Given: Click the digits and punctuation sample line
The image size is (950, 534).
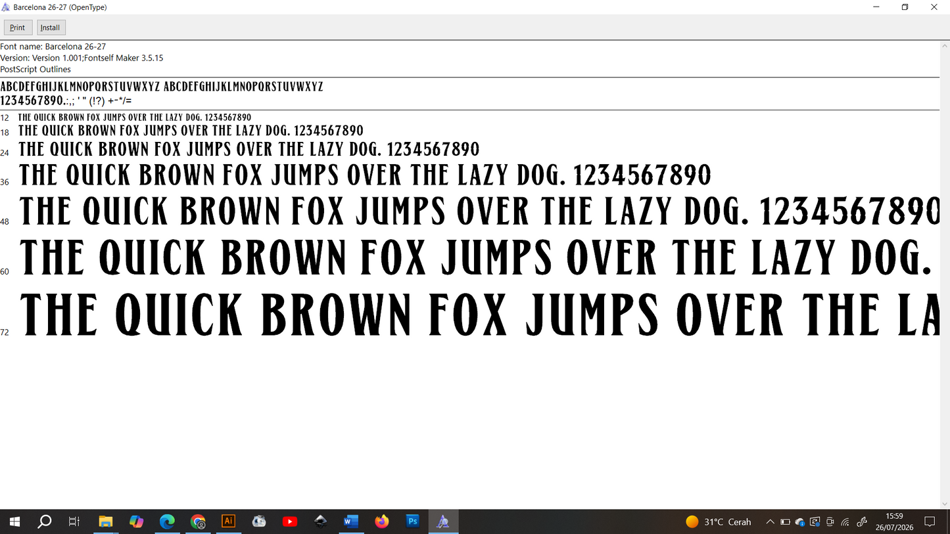Looking at the screenshot, I should (x=66, y=101).
